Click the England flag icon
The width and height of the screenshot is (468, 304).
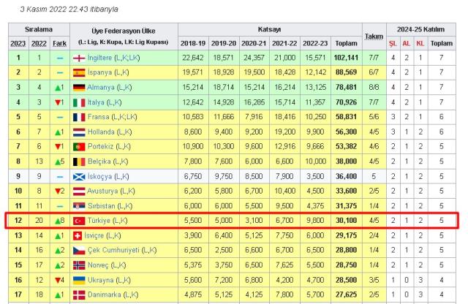point(79,58)
